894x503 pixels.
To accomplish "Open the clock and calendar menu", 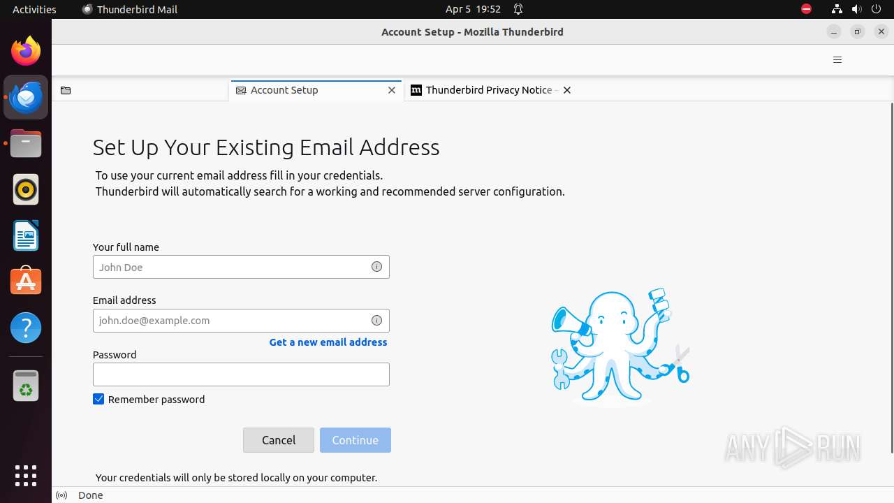I will click(x=473, y=9).
